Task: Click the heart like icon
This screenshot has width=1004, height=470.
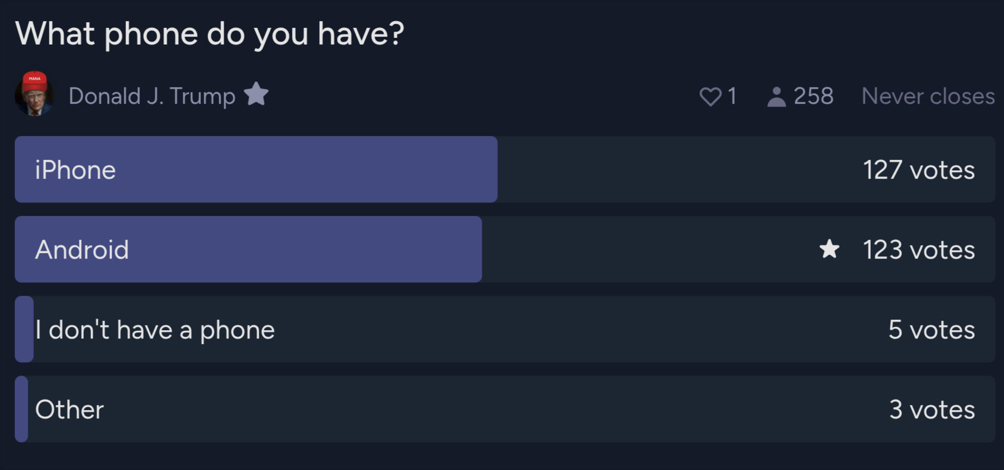Action: click(x=710, y=97)
